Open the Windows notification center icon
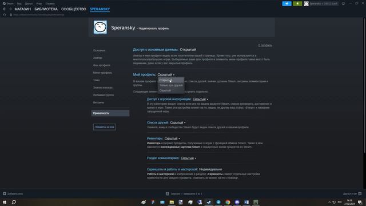The height and width of the screenshot is (206, 366). tap(360, 202)
